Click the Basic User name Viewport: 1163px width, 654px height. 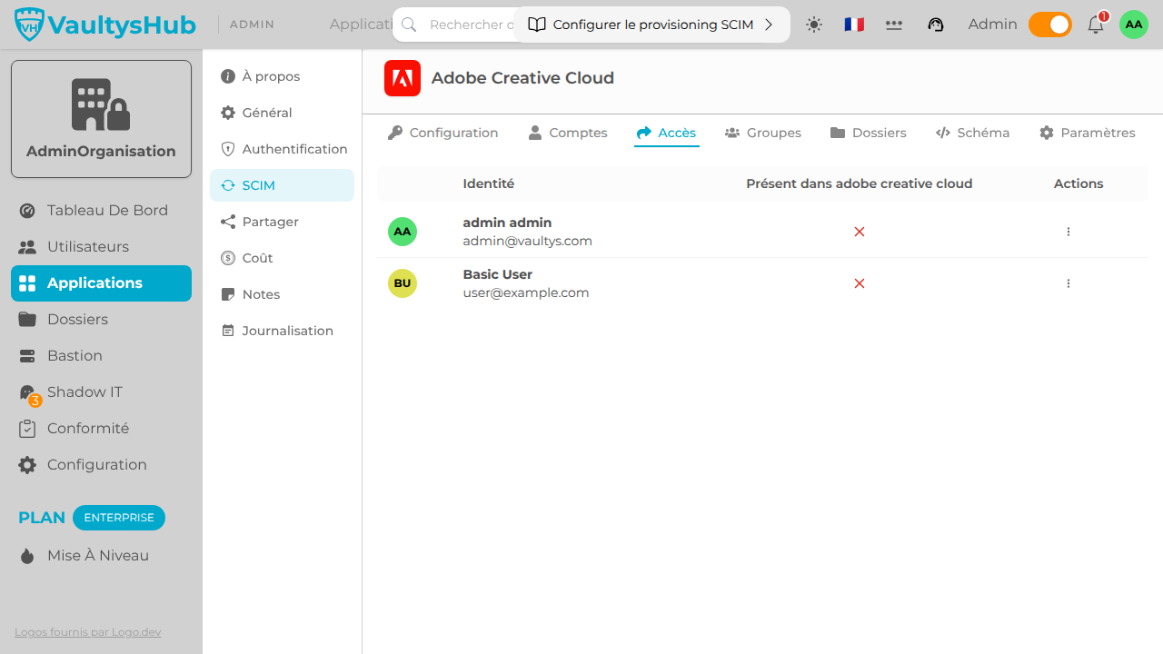498,274
